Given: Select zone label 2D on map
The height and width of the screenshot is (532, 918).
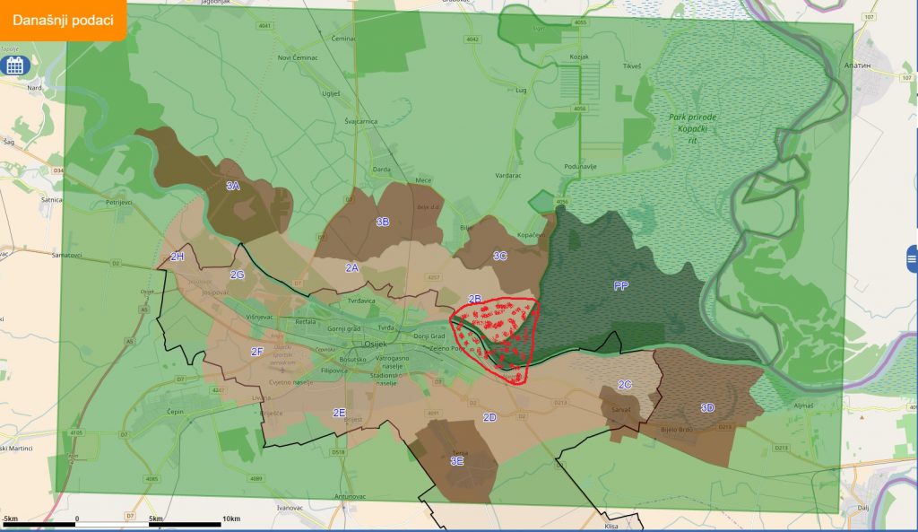Looking at the screenshot, I should click(x=489, y=418).
